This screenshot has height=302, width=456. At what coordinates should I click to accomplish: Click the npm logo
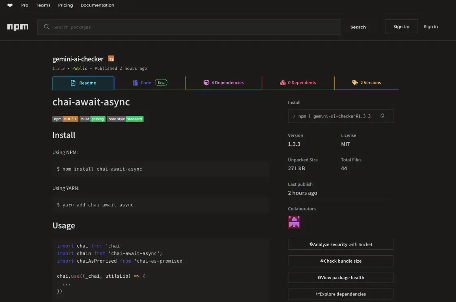pyautogui.click(x=18, y=27)
